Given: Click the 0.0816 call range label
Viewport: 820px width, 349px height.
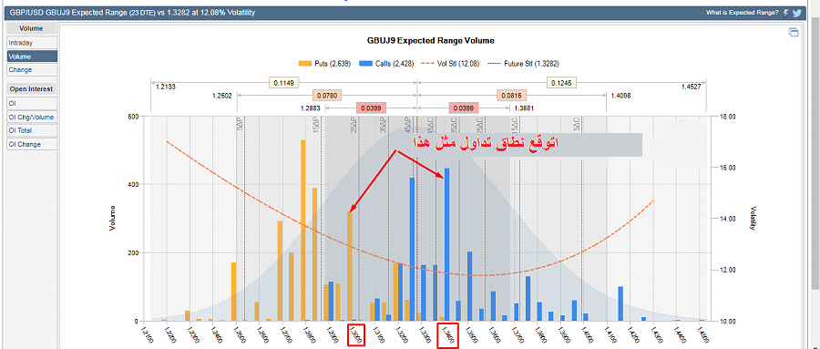Looking at the screenshot, I should point(511,96).
